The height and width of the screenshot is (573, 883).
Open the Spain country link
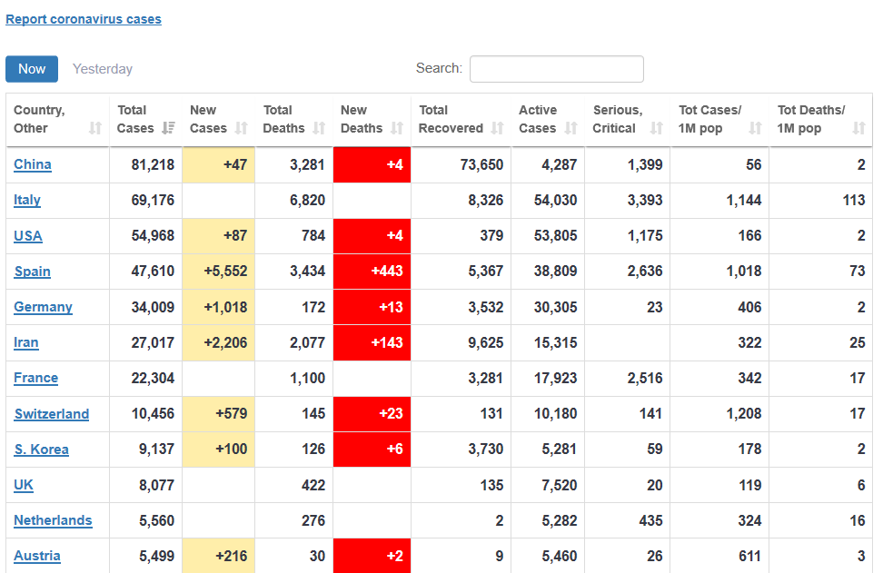32,272
